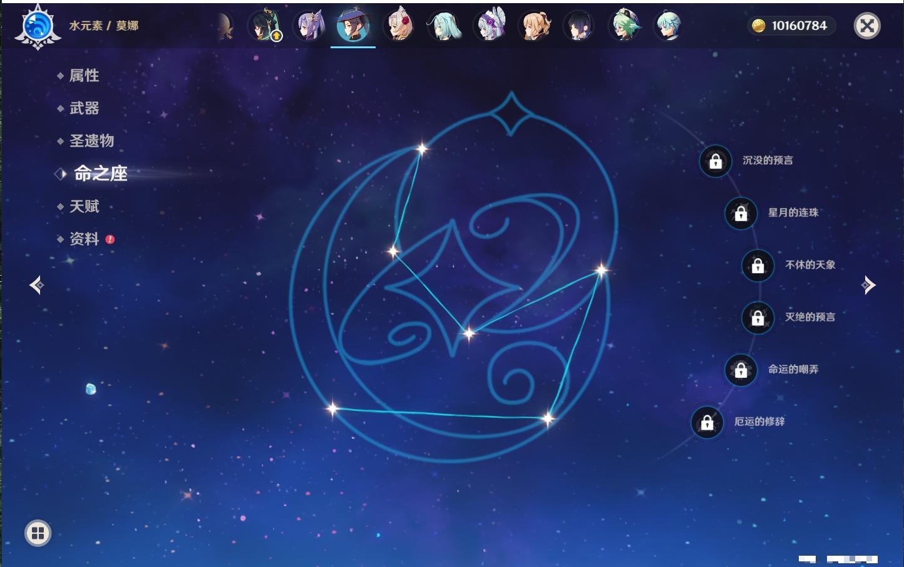This screenshot has height=567, width=904.
Task: Click the lock icon beside 厄运的修辞
Action: pyautogui.click(x=707, y=422)
